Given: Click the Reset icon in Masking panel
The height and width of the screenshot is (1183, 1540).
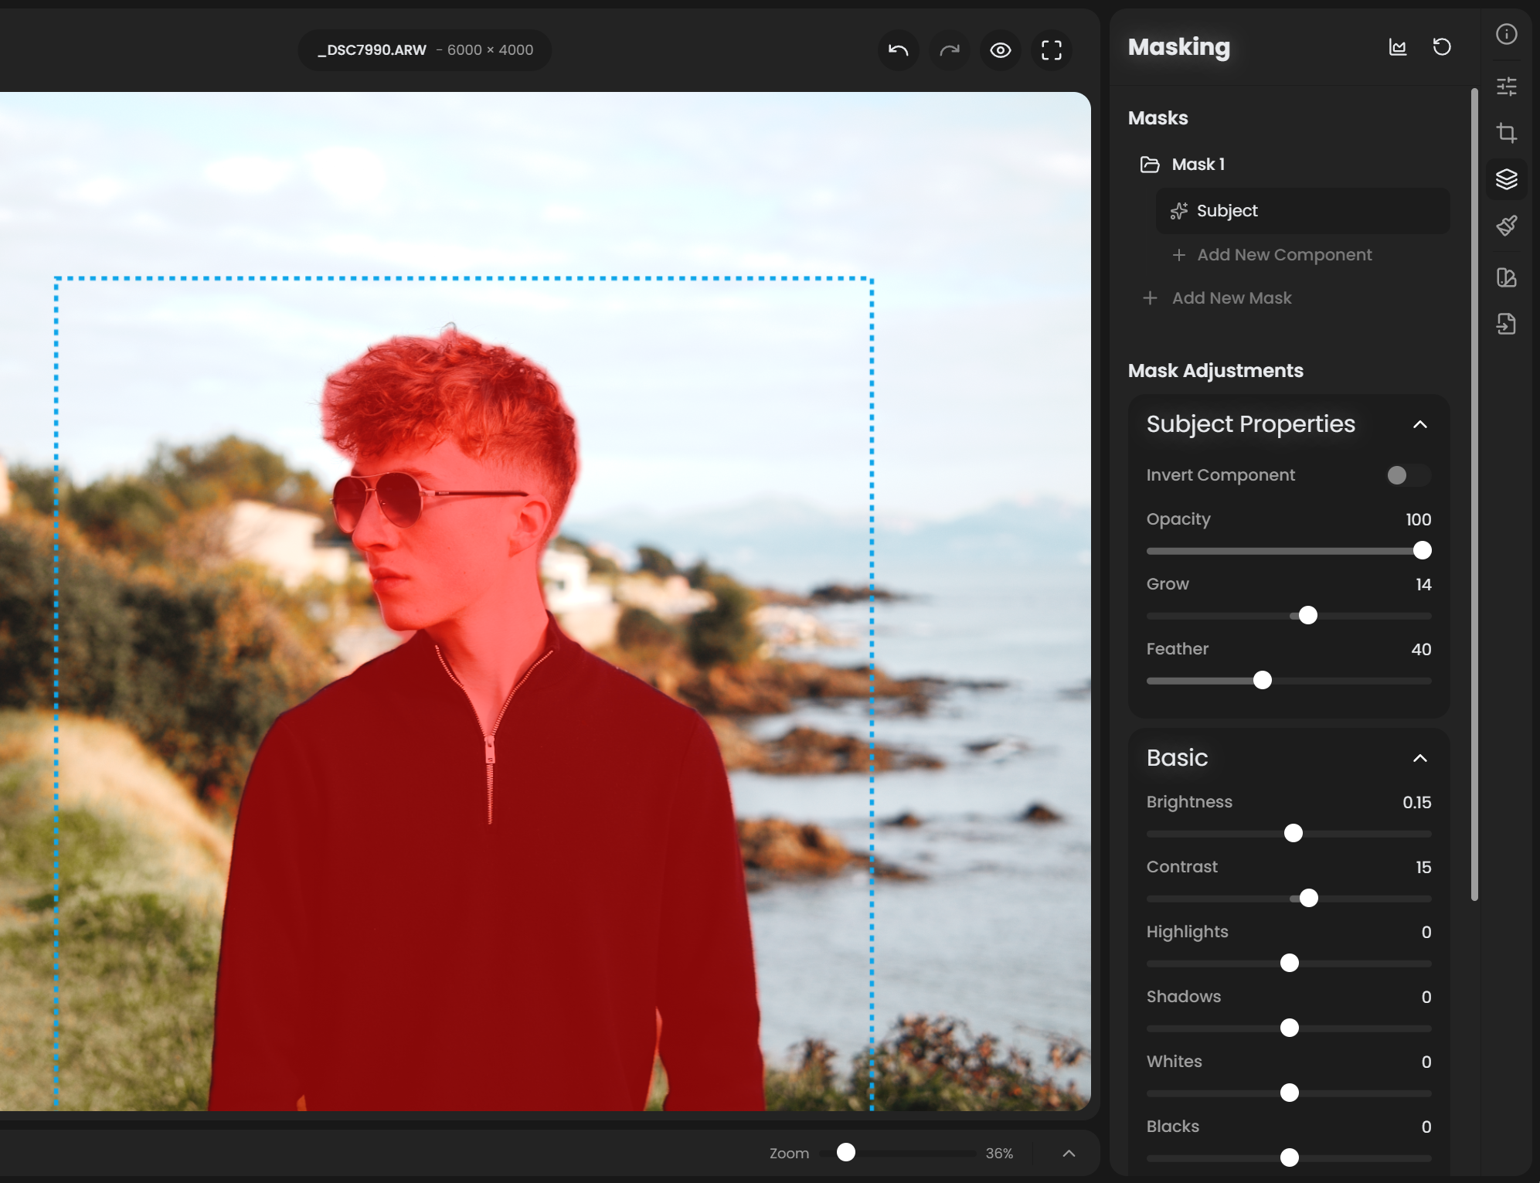Looking at the screenshot, I should [x=1441, y=47].
